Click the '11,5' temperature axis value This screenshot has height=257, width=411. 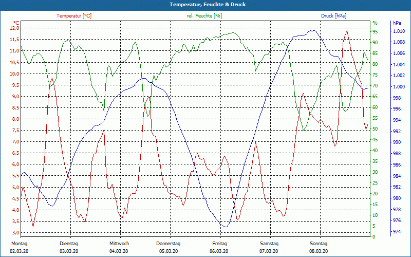[15, 40]
